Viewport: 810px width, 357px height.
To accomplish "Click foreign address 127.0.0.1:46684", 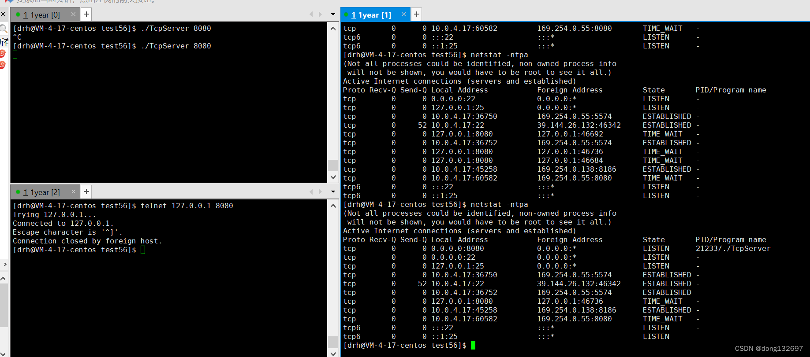I will point(570,160).
